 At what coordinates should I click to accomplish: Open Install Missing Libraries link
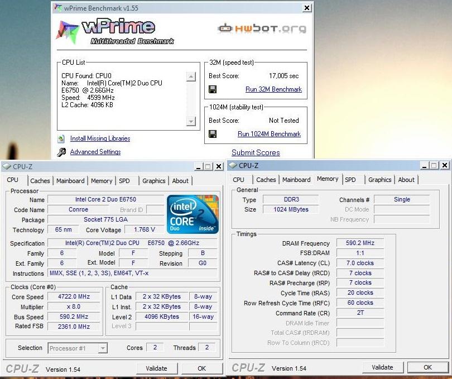[x=100, y=138]
